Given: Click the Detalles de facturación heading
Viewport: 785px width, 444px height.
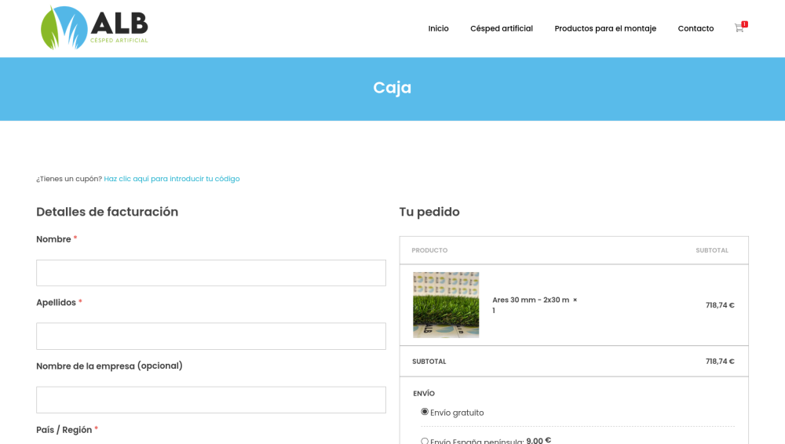Looking at the screenshot, I should coord(107,212).
